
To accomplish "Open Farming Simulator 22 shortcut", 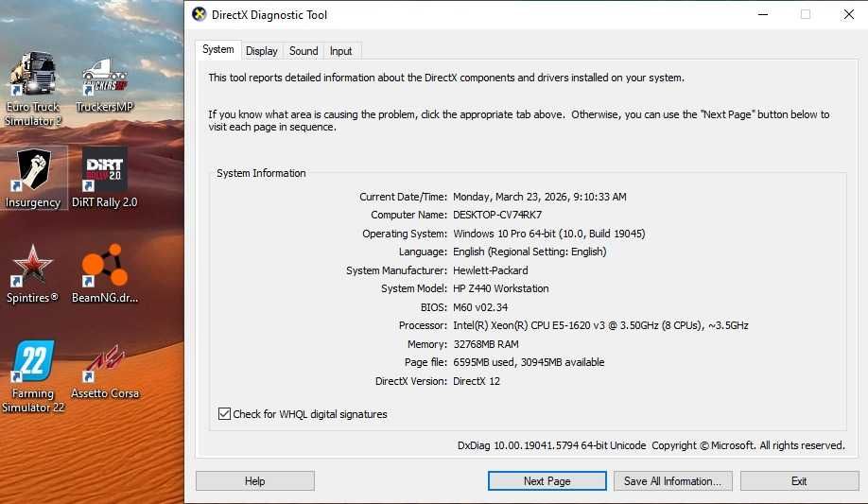I will 33,376.
